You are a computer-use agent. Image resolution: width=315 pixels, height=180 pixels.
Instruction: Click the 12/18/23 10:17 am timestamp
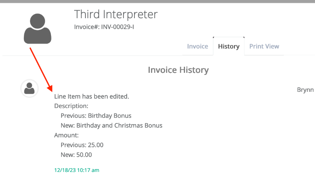[x=77, y=170]
